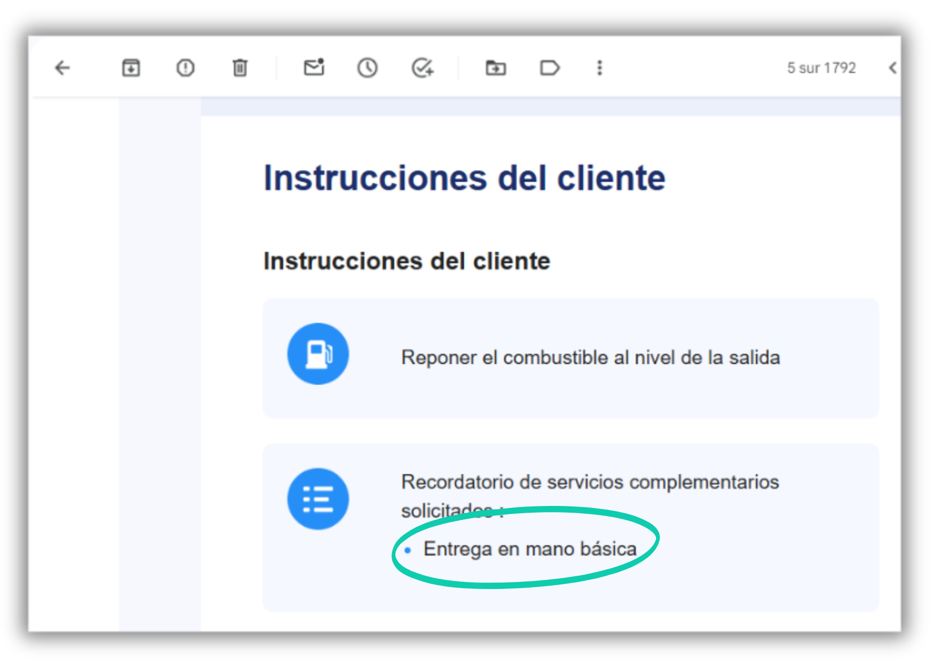The image size is (935, 662).
Task: Archive this email
Action: [131, 68]
